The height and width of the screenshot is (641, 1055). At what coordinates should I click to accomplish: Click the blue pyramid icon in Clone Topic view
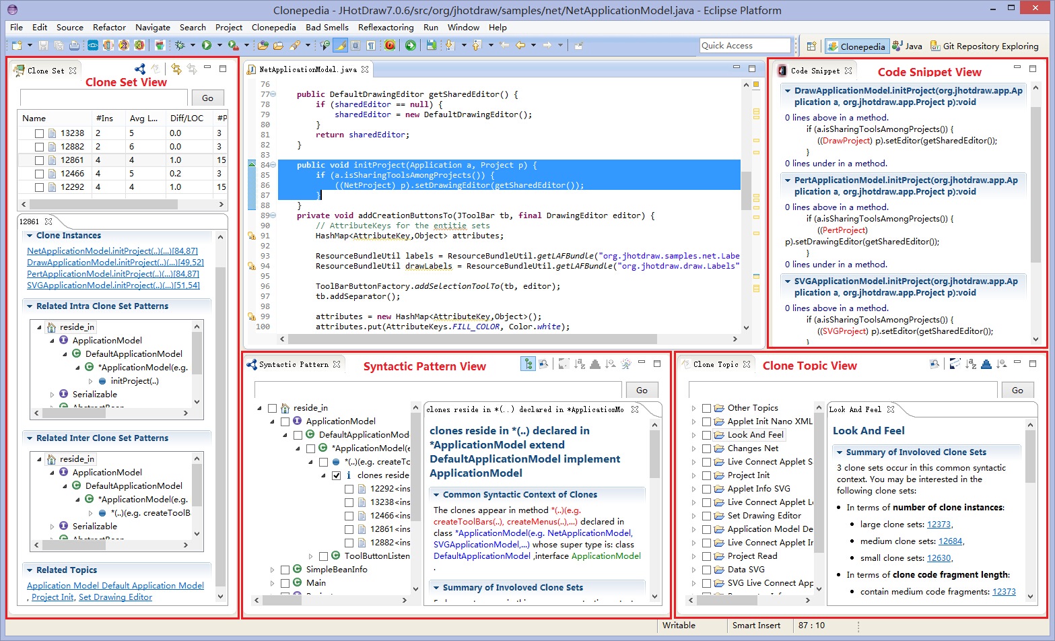point(986,364)
